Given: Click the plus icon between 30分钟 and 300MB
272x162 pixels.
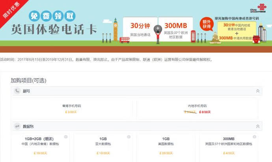Looking at the screenshot, I should pos(158,29).
